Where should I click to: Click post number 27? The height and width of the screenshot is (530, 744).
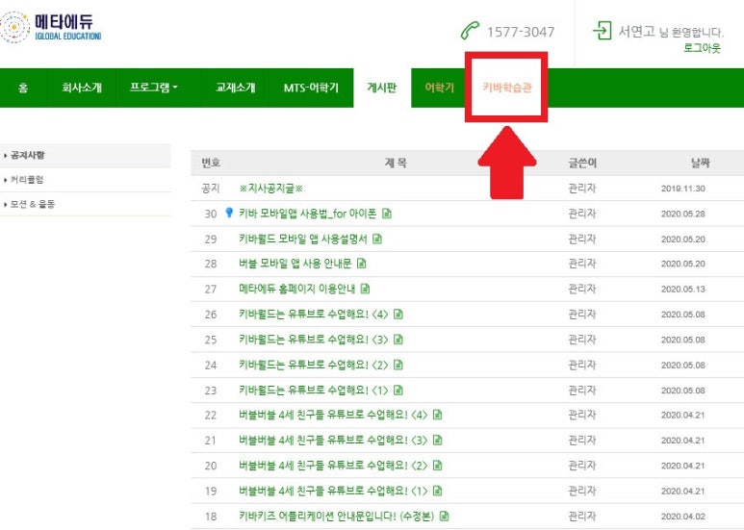(211, 290)
